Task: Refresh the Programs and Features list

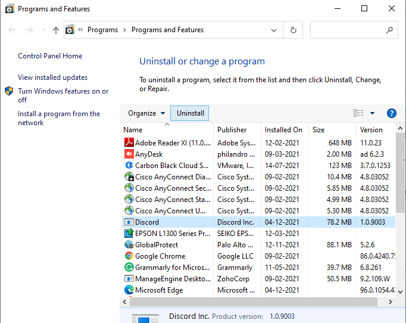Action: 293,30
